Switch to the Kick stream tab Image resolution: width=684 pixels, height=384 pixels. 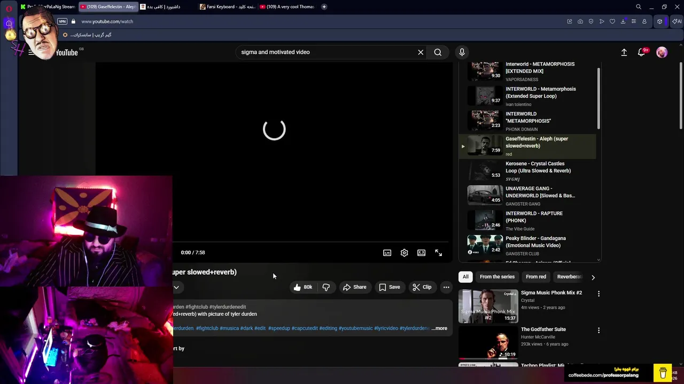coord(48,7)
